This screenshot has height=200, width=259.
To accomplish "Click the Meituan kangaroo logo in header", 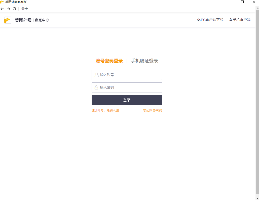I will [8, 20].
